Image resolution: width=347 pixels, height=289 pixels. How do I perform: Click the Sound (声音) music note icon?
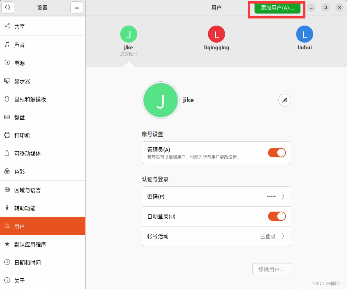tap(7, 44)
